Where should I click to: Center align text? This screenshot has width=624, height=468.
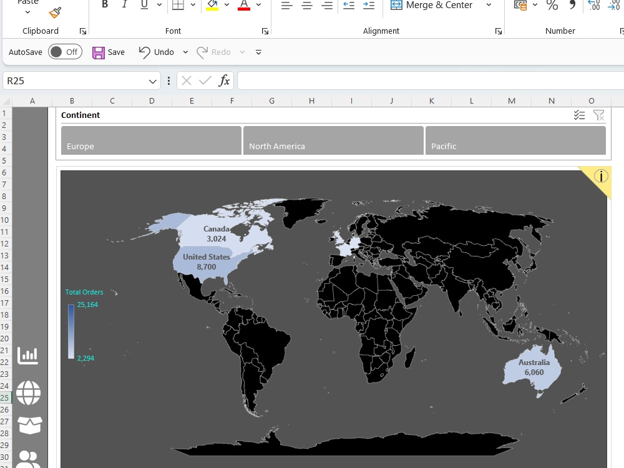(x=307, y=5)
